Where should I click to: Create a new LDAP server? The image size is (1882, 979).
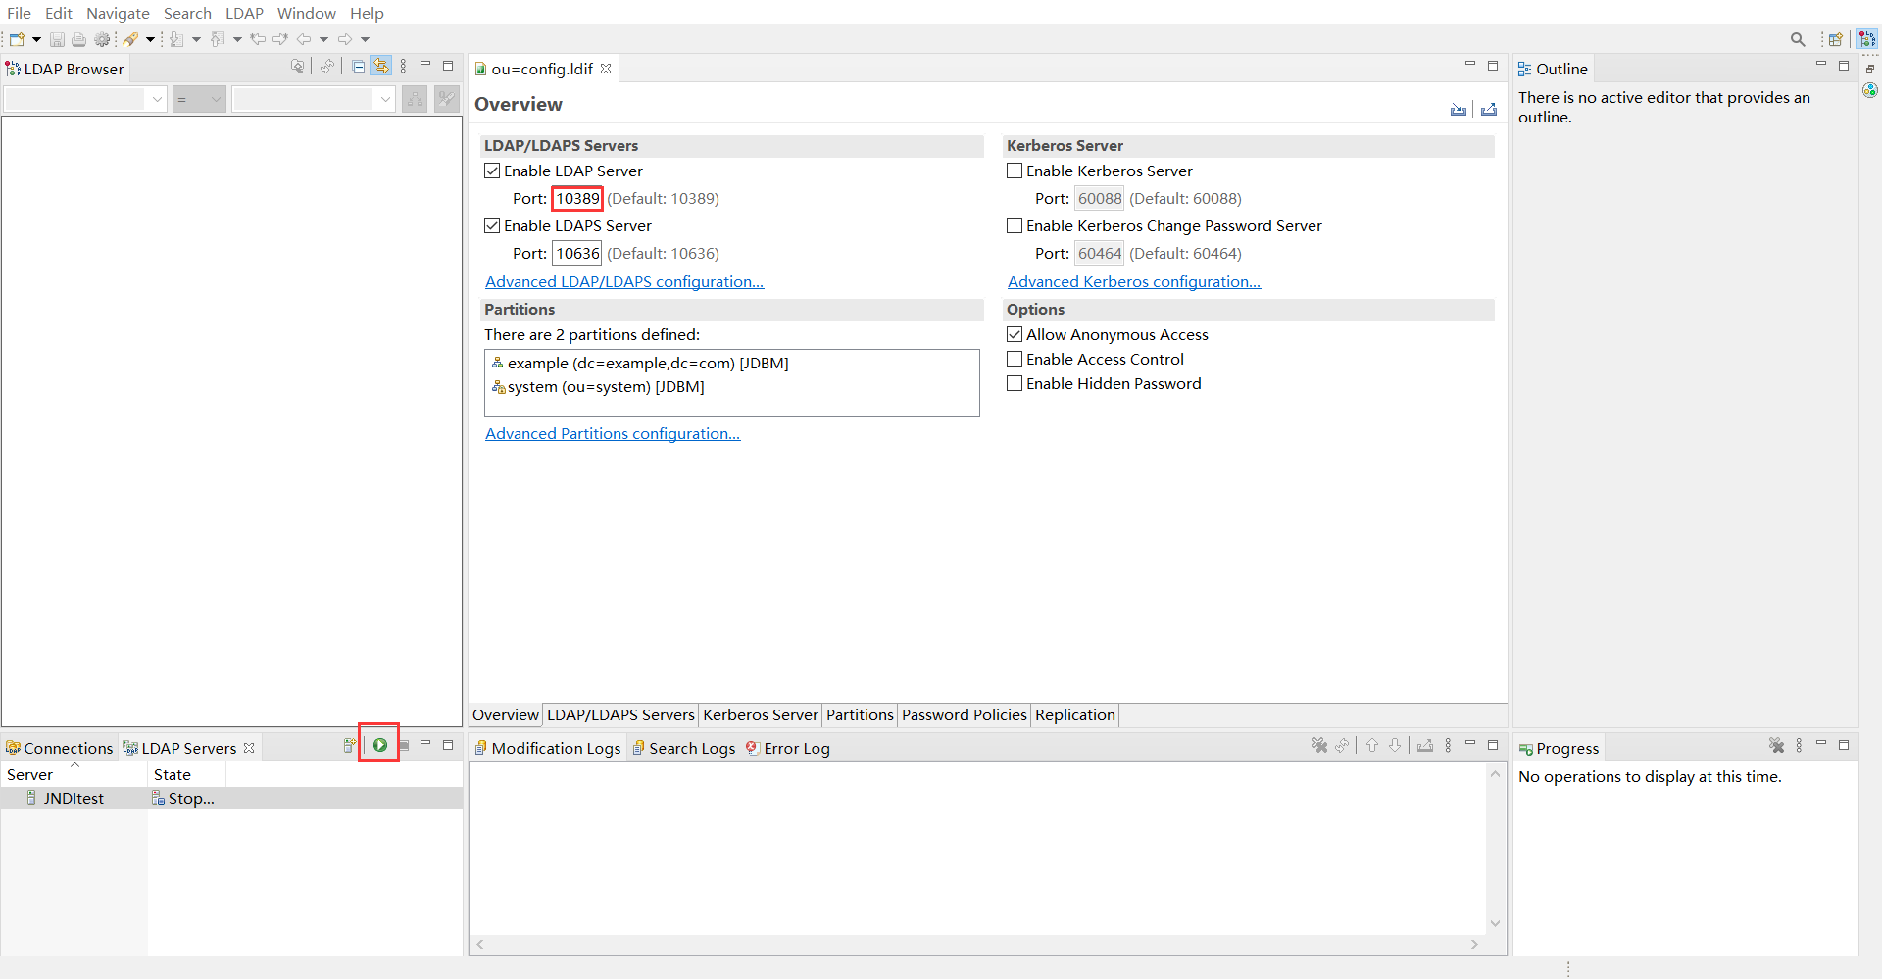point(349,746)
